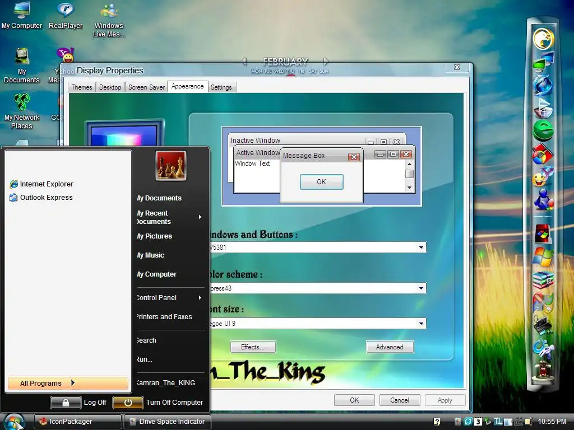The image size is (574, 430).
Task: Click the Apply button
Action: pyautogui.click(x=445, y=400)
